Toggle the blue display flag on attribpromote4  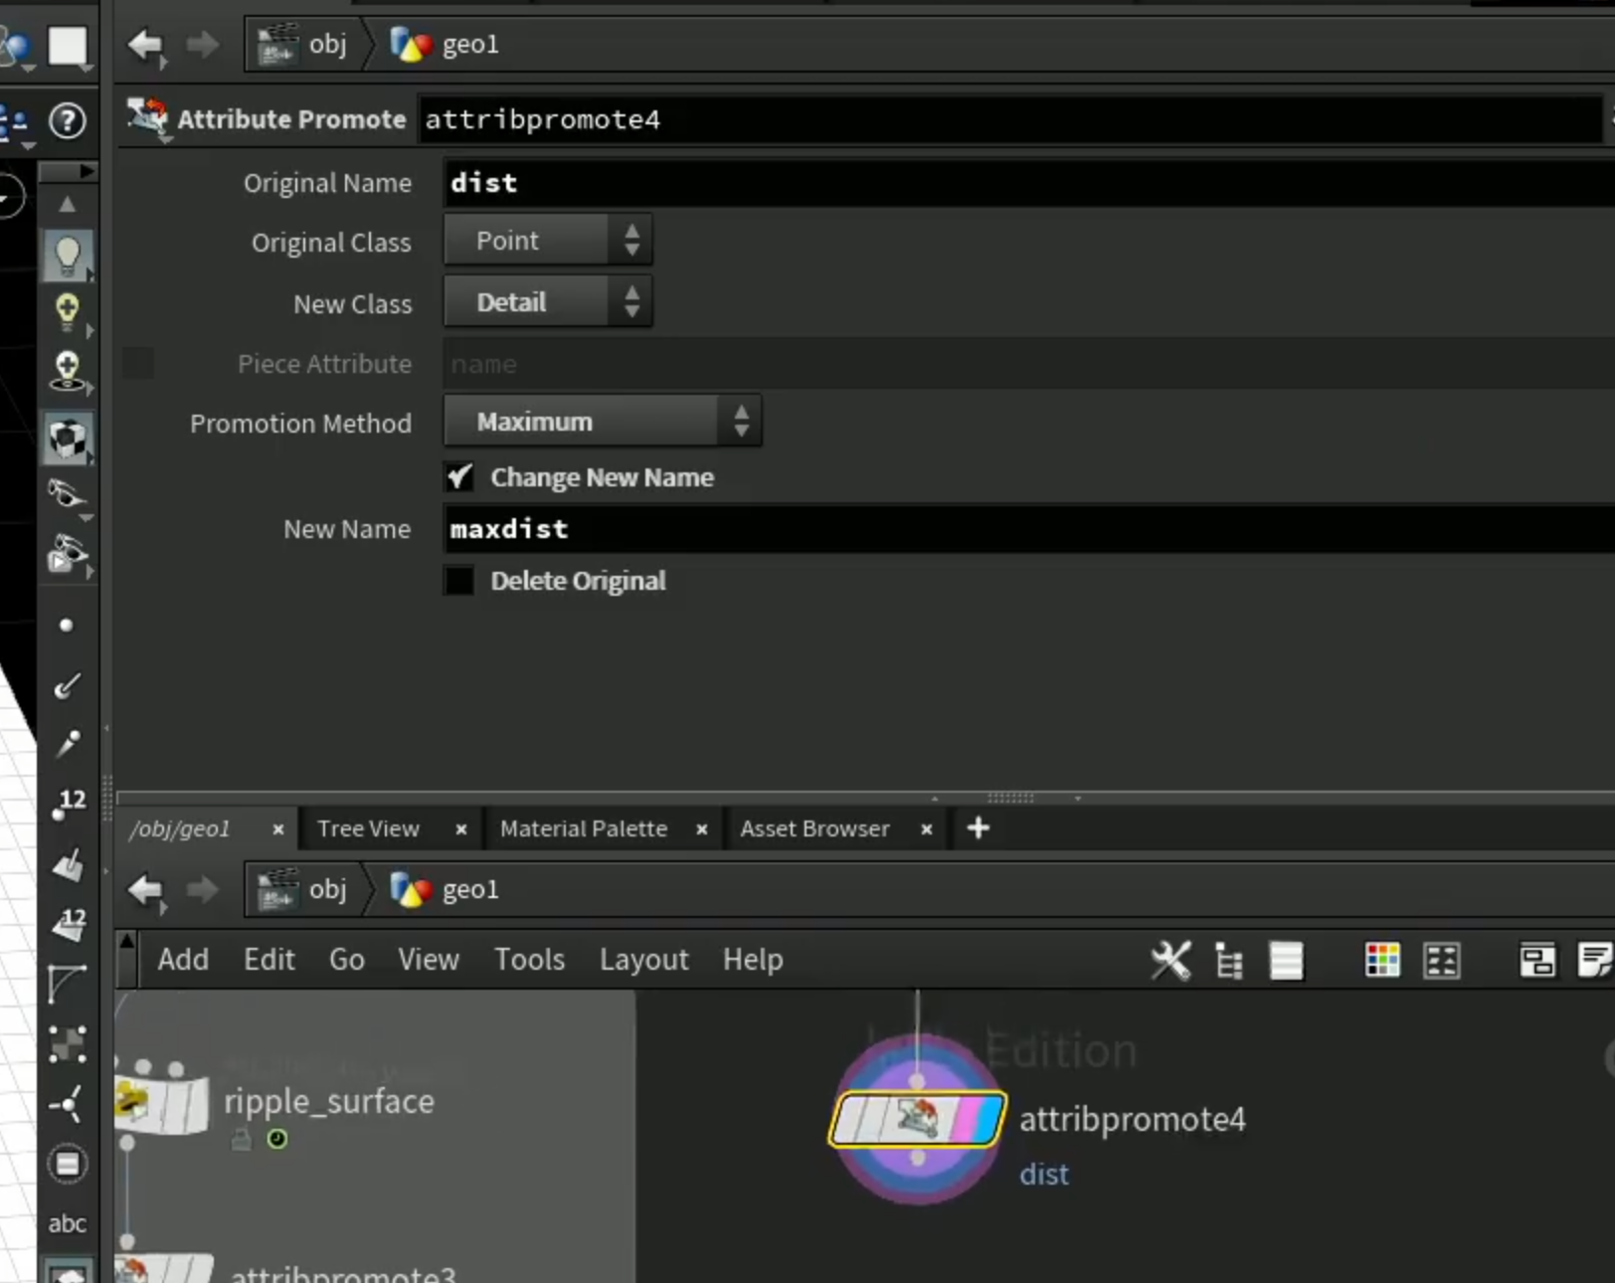tap(987, 1119)
